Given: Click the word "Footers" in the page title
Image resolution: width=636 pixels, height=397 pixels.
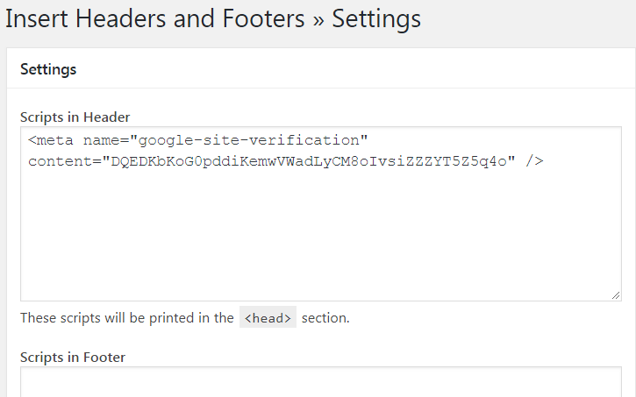Looking at the screenshot, I should click(261, 18).
